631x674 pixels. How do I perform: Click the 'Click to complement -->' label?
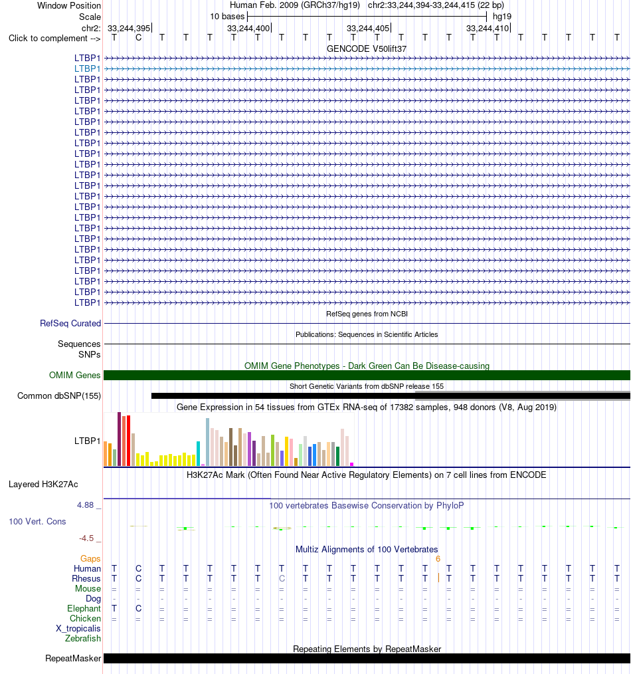pos(54,39)
